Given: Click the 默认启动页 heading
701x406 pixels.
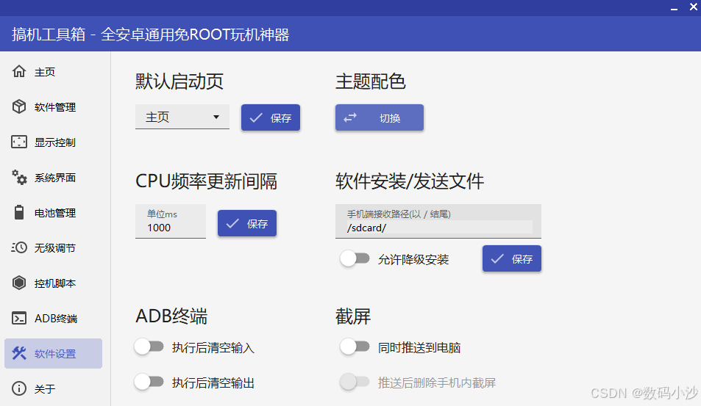Looking at the screenshot, I should point(179,81).
